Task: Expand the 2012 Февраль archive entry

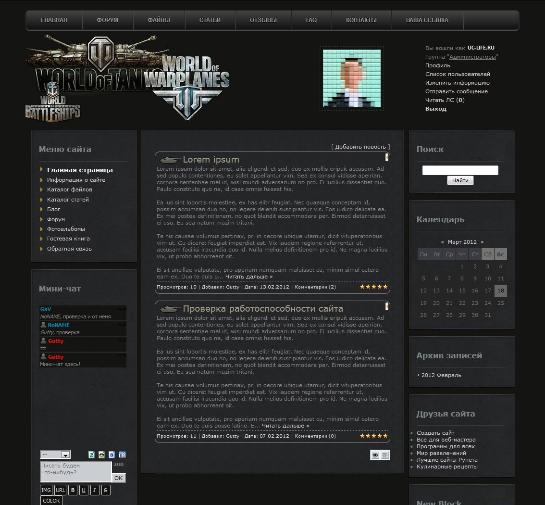Action: click(x=441, y=375)
